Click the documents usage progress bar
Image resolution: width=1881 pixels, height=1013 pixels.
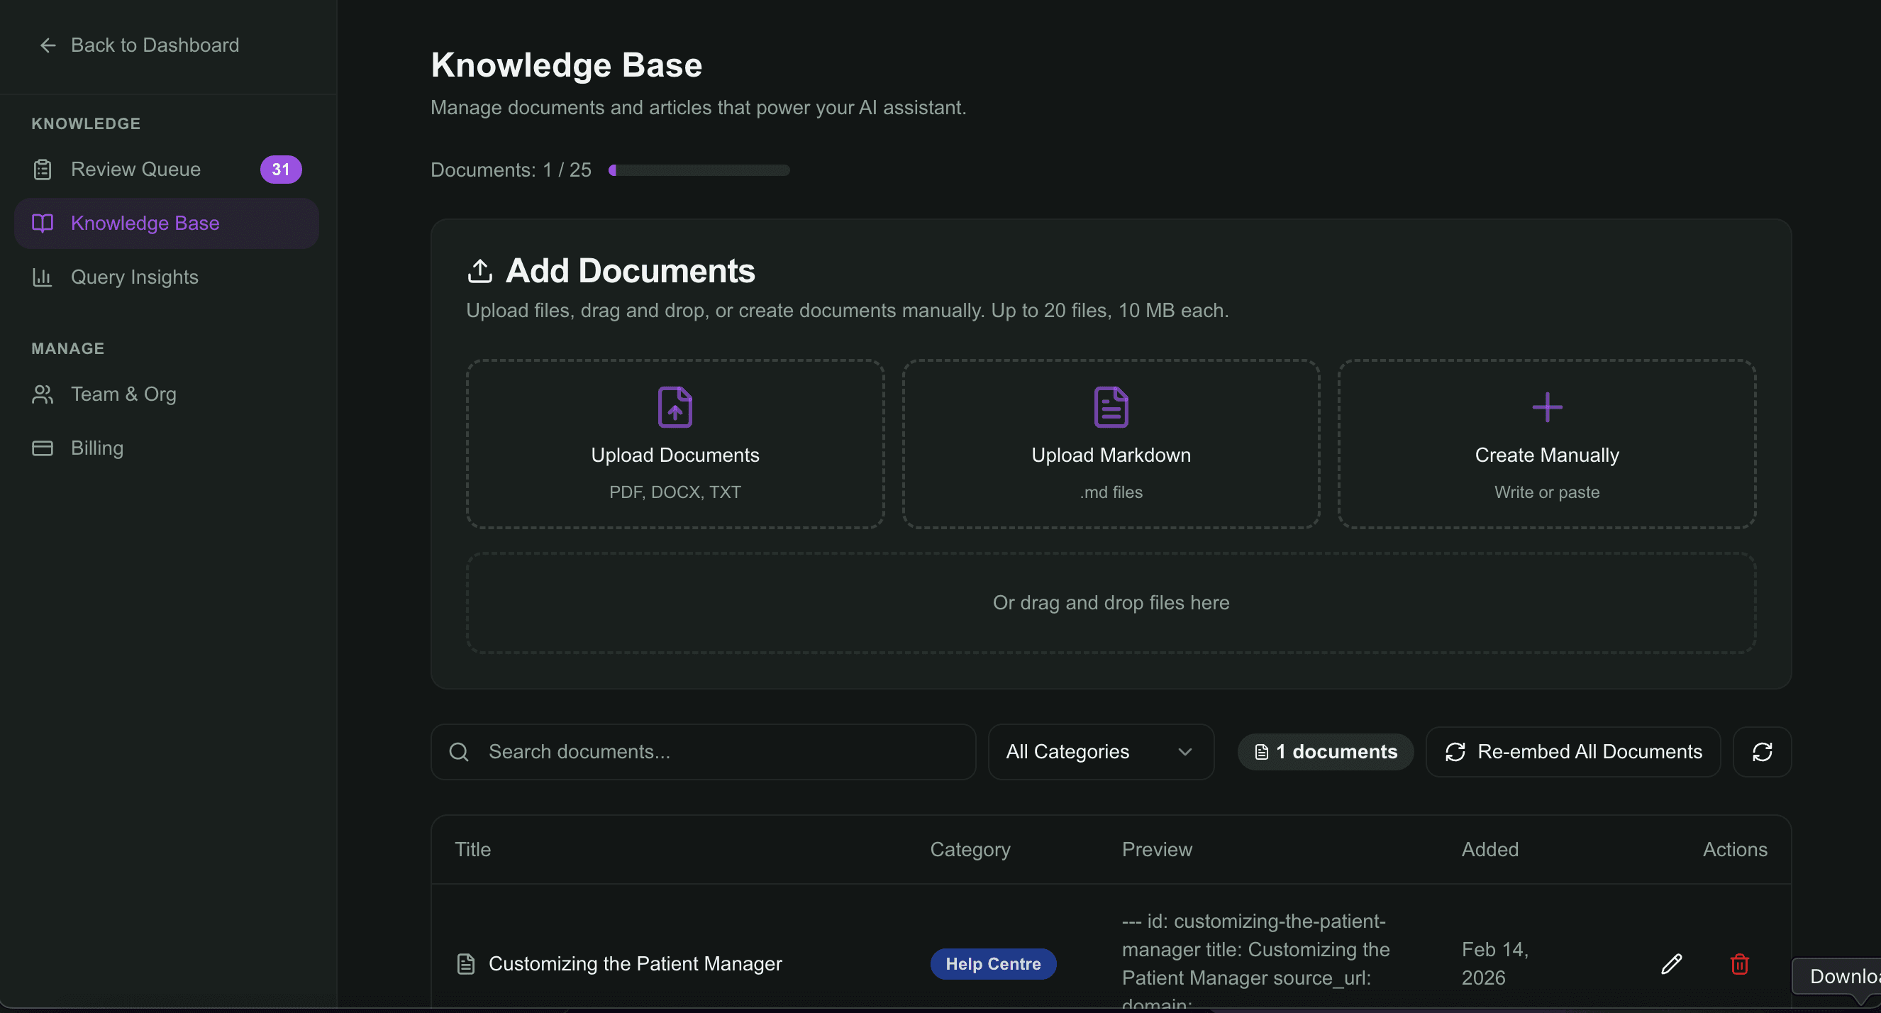[699, 170]
